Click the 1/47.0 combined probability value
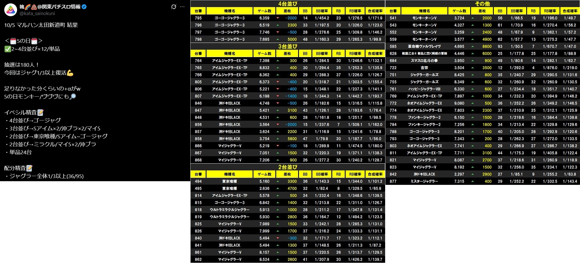The width and height of the screenshot is (580, 263). (x=570, y=46)
